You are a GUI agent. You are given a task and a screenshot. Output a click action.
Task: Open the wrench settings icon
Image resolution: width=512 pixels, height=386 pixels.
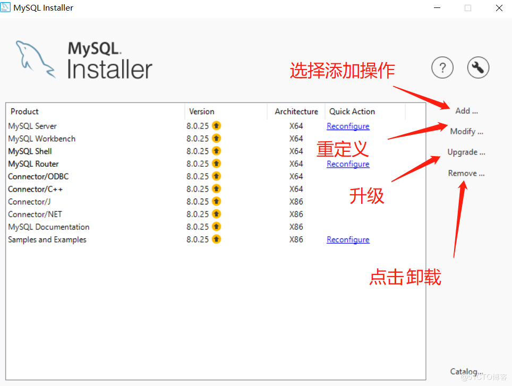coord(478,67)
